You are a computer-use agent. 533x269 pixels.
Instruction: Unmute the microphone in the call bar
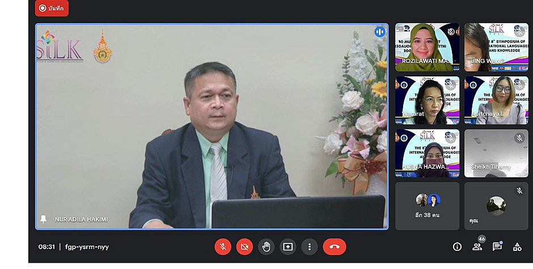click(223, 247)
